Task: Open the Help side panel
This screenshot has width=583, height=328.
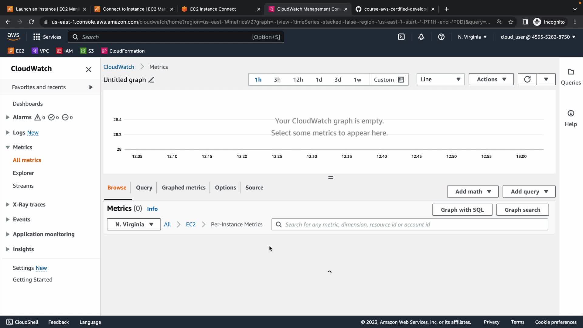Action: click(x=571, y=118)
